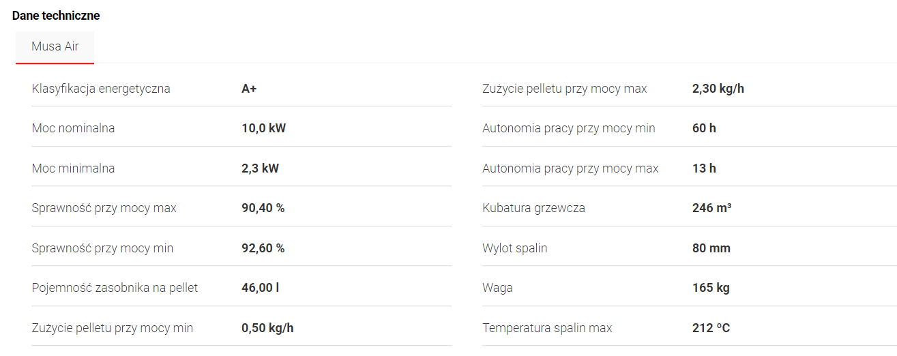Select the Temperatura spalin max label
Screen dimensions: 897x356
pos(547,328)
